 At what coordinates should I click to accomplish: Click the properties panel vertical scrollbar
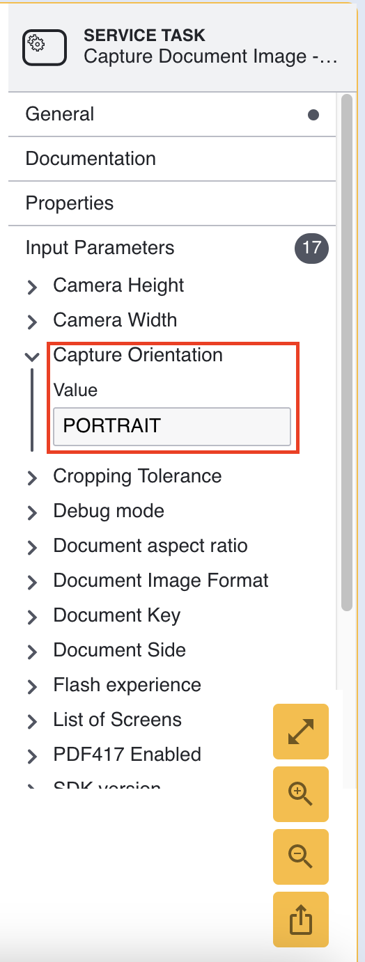pyautogui.click(x=347, y=352)
